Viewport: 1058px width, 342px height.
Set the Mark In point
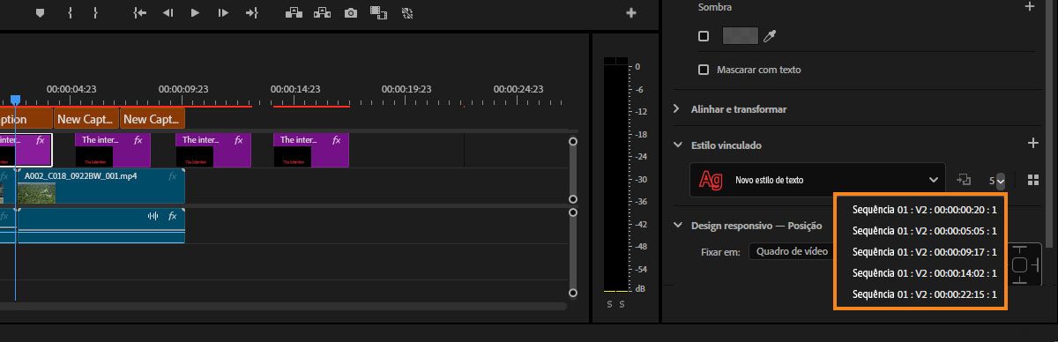[70, 13]
